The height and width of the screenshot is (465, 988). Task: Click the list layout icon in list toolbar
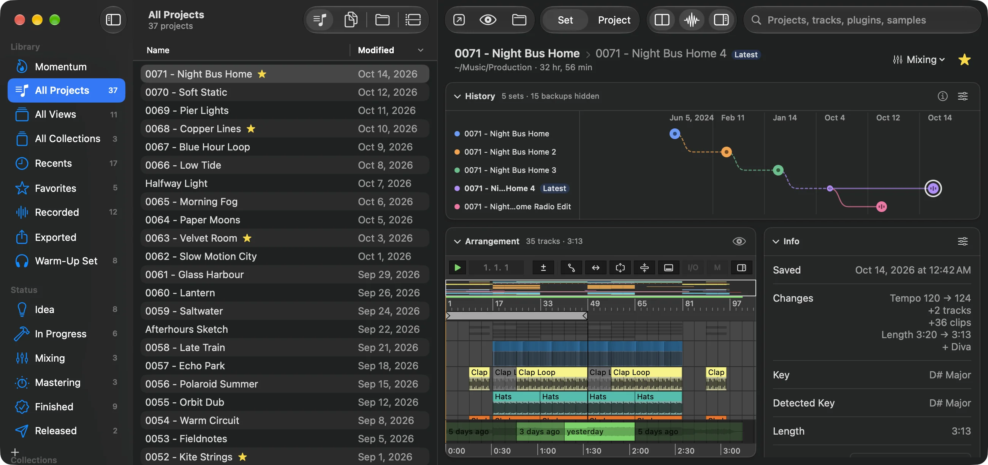413,19
